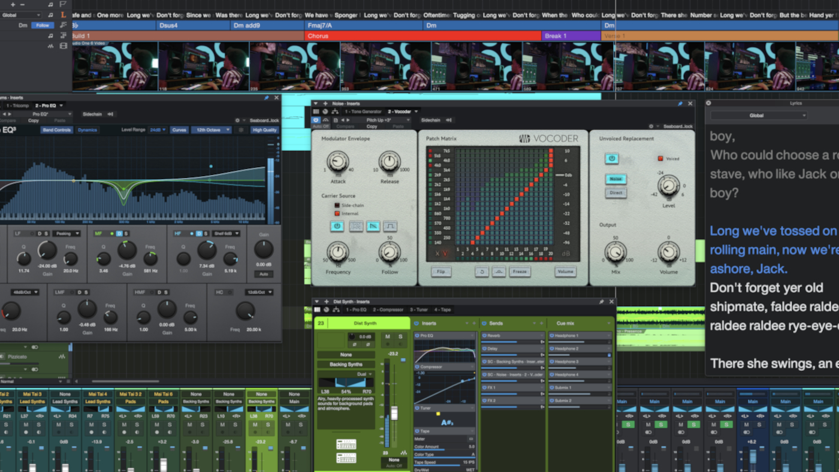Click Dist Synth channel volume fader
839x472 pixels.
394,413
